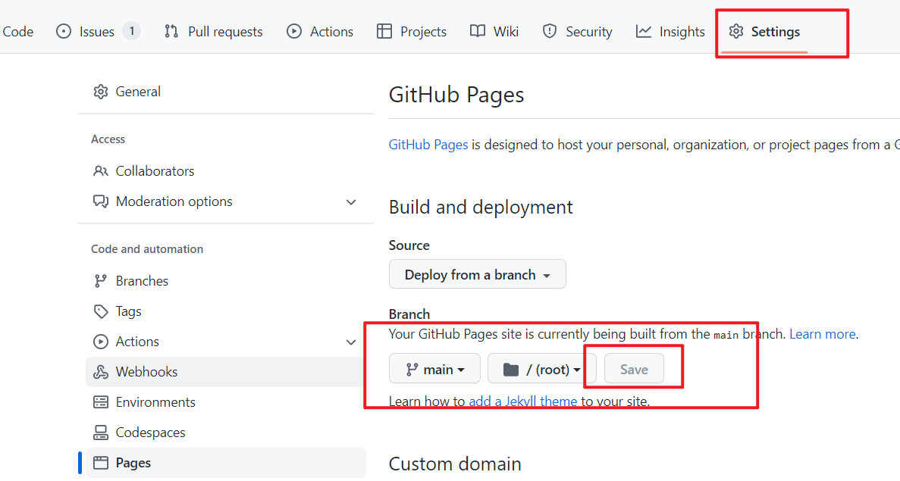This screenshot has height=481, width=900.
Task: Open Actions settings in sidebar
Action: click(x=226, y=342)
